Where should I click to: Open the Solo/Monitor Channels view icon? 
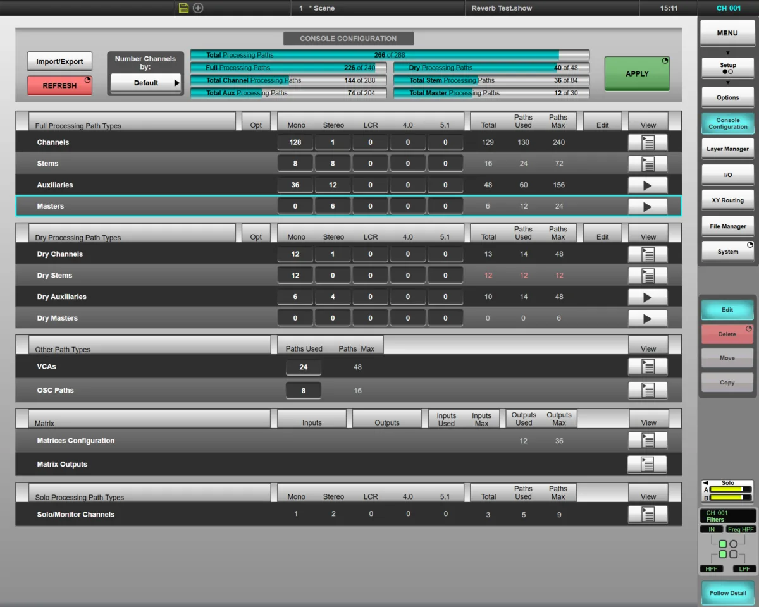point(648,515)
